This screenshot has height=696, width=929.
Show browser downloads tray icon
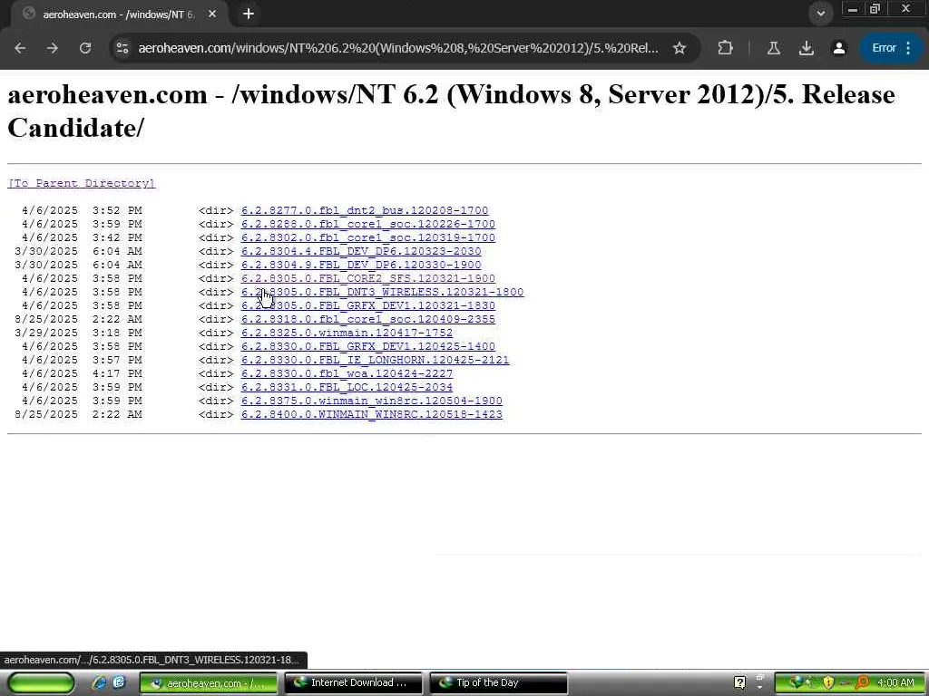point(806,48)
